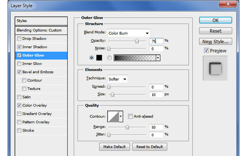Open the gradient picker dropdown arrow

(158, 58)
